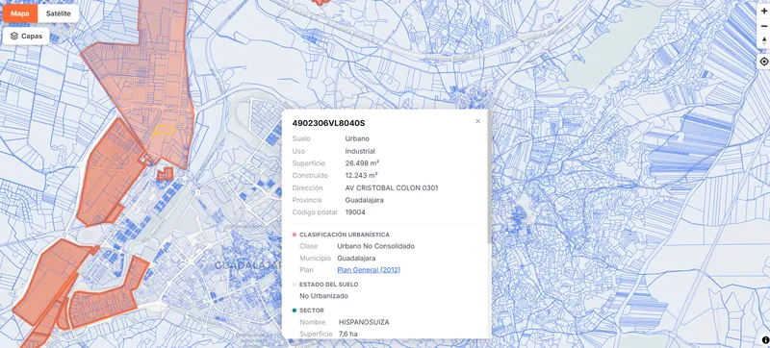This screenshot has height=348, width=770.
Task: Zoom in with the plus icon
Action: (763, 11)
